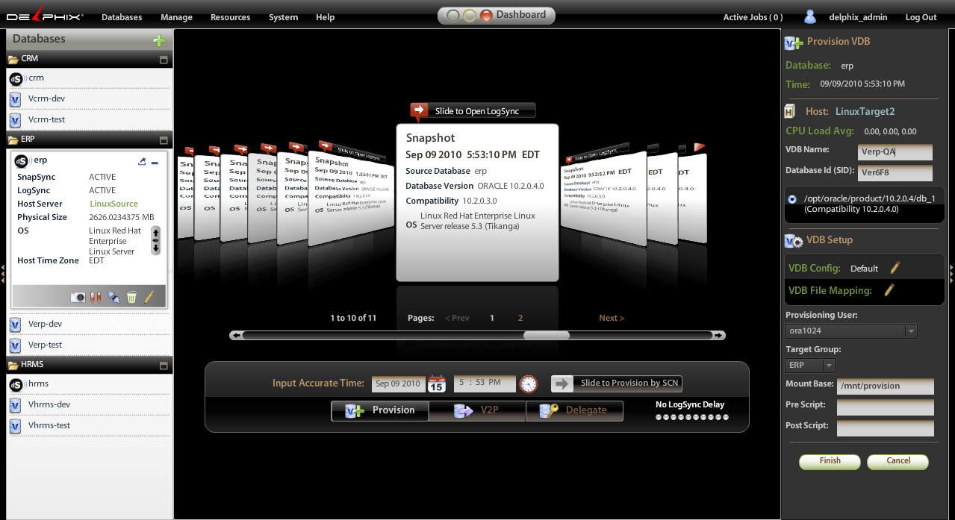Pause erp syncing with the red pause icon

pyautogui.click(x=96, y=297)
